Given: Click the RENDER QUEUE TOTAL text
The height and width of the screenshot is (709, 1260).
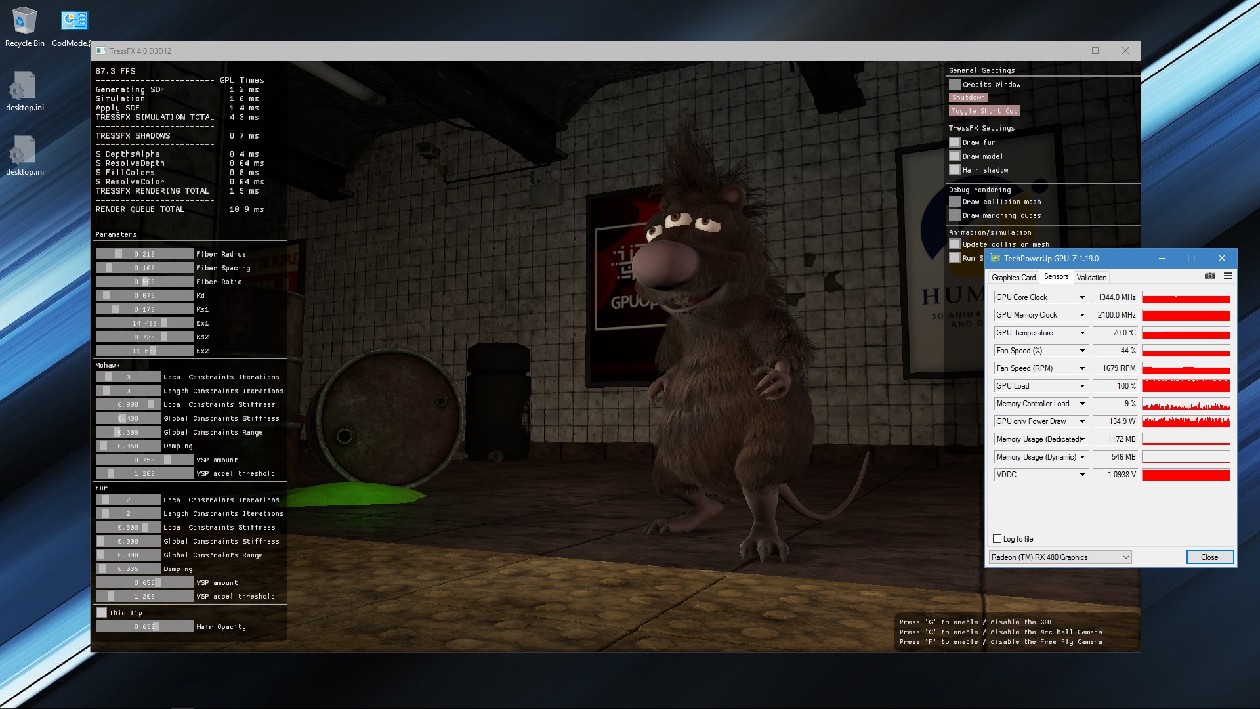Looking at the screenshot, I should coord(140,209).
